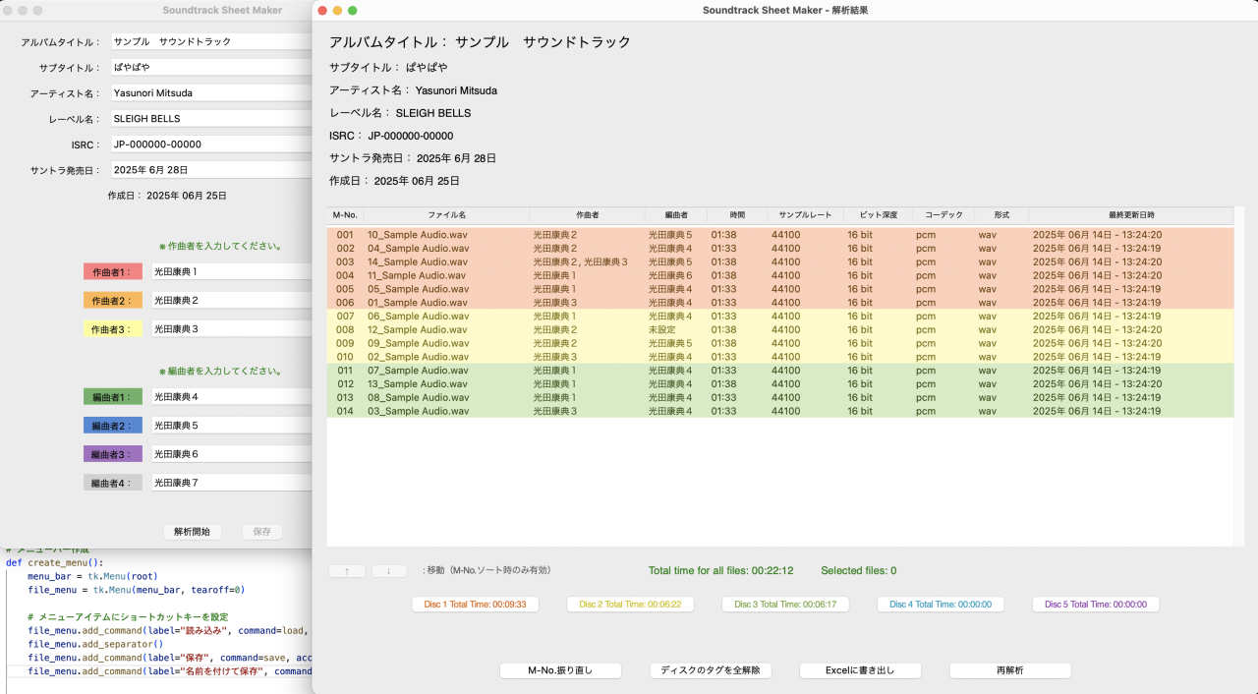Select row 014 03_Sample Audio.wav
The height and width of the screenshot is (694, 1258).
point(780,411)
